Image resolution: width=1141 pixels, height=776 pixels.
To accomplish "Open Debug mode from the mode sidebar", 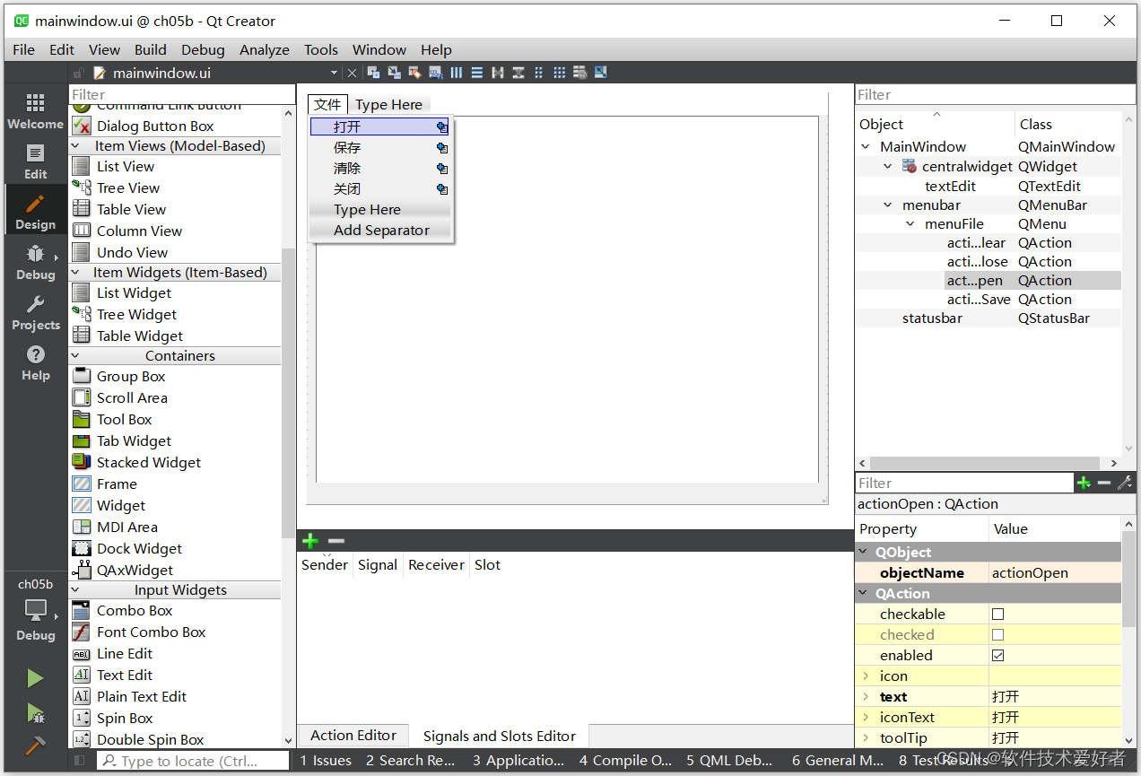I will [x=35, y=262].
